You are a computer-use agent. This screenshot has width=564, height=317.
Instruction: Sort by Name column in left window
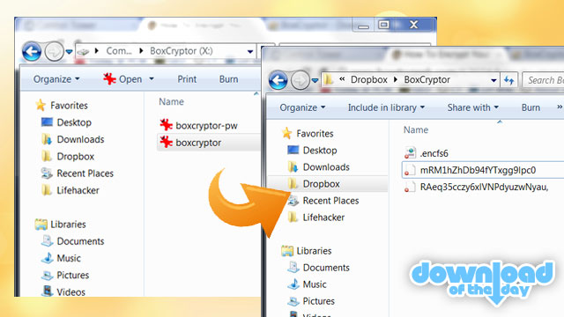click(x=171, y=102)
